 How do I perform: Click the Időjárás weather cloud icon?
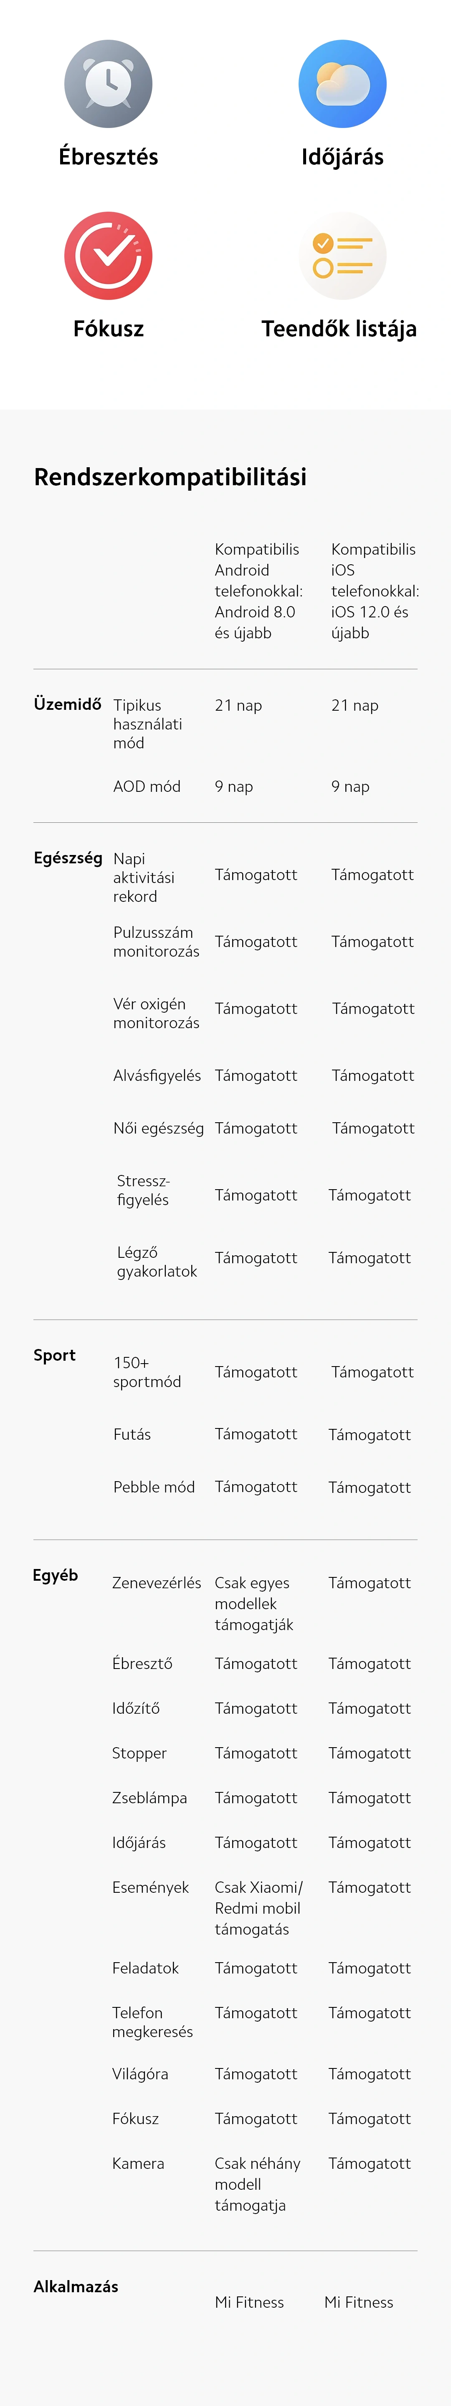(342, 84)
